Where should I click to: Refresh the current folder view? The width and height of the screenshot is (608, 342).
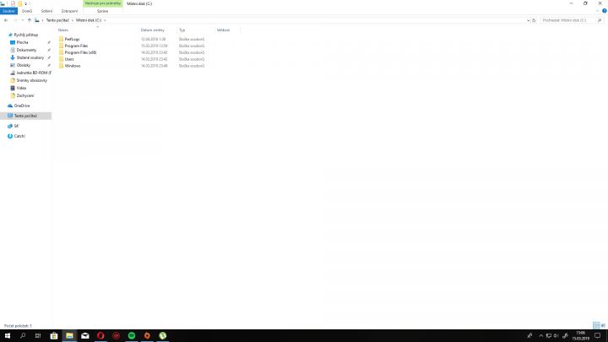534,20
